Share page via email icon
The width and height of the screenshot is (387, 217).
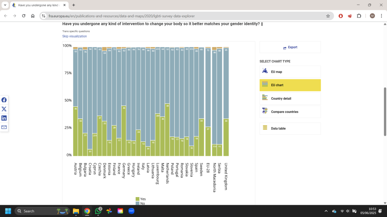(4, 127)
